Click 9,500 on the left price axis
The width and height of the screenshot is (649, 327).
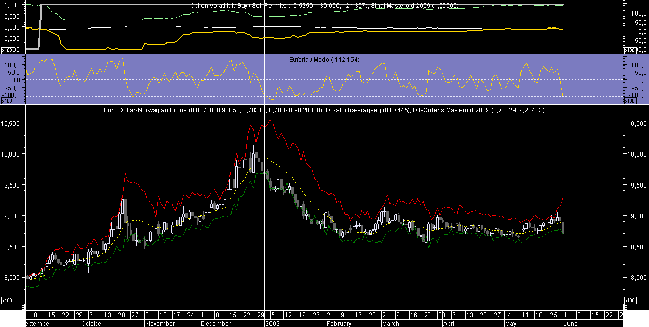(x=11, y=185)
